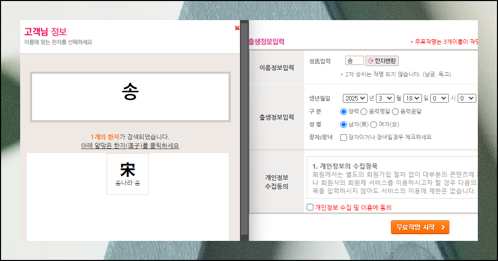Close the 고객님 정보 popup with red X

[x=237, y=28]
